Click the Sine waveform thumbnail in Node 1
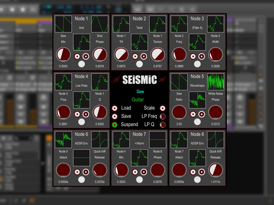 [100, 24]
